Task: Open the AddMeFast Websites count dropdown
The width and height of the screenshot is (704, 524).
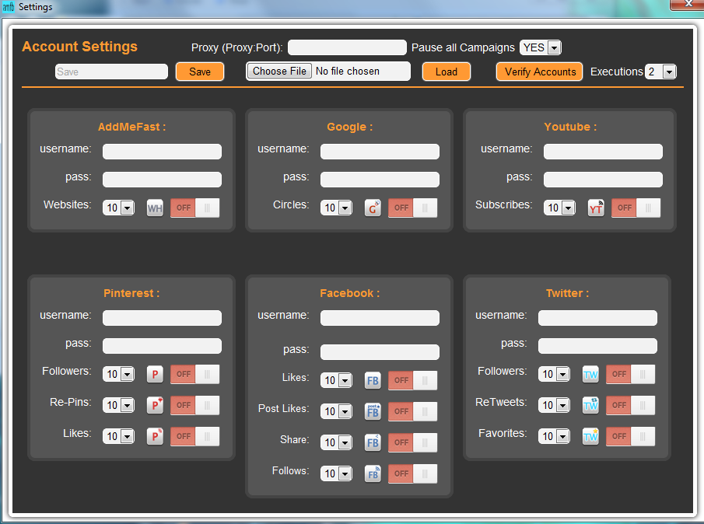Action: click(118, 208)
